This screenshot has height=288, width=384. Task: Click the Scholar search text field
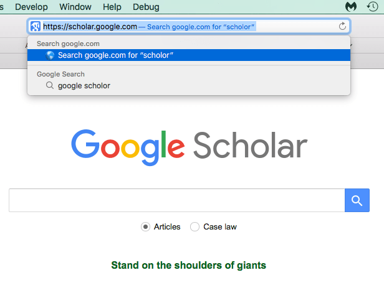click(x=176, y=200)
